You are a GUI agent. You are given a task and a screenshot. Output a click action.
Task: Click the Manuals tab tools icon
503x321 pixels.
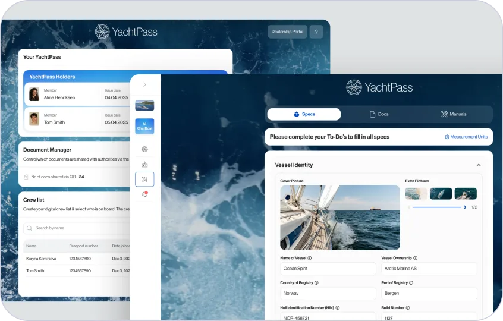tap(444, 114)
